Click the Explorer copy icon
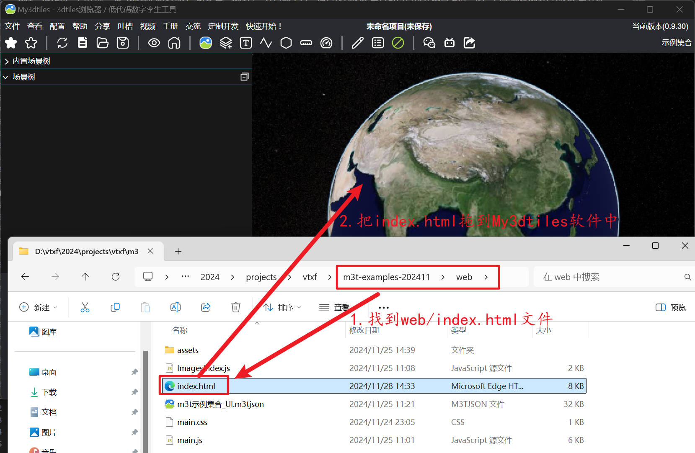Image resolution: width=695 pixels, height=453 pixels. [115, 307]
